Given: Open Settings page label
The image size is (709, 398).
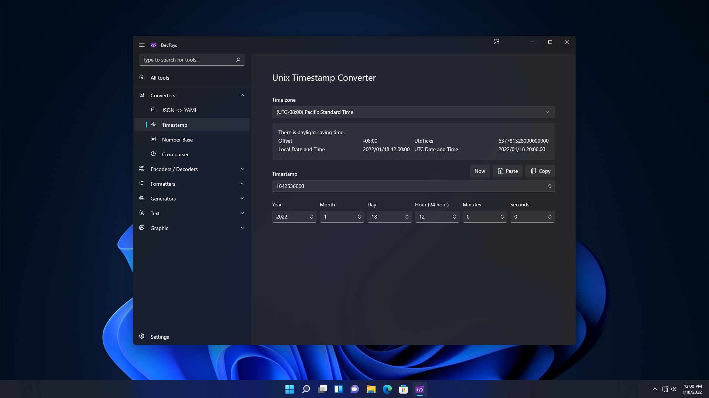Looking at the screenshot, I should pos(160,337).
